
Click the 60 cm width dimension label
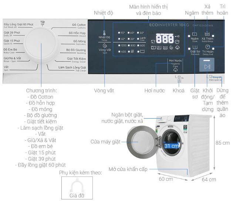tap(166, 179)
